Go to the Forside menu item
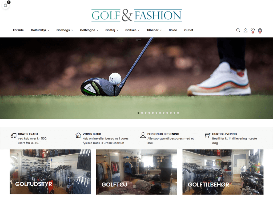273x199 pixels. (x=18, y=30)
